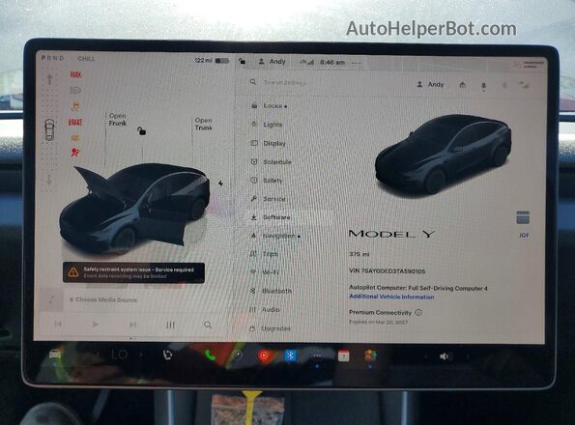Tap the red BRAKE warning indicator
Screen dimensions: 575x425
click(75, 122)
